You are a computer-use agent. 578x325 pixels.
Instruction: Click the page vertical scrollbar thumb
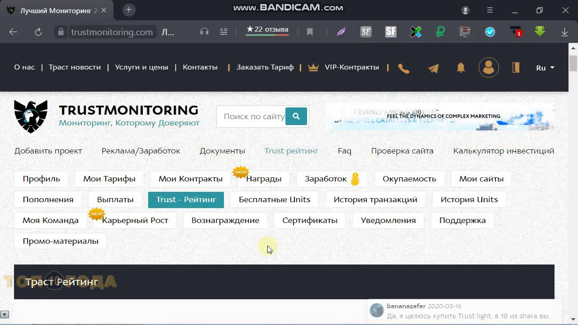[x=573, y=63]
